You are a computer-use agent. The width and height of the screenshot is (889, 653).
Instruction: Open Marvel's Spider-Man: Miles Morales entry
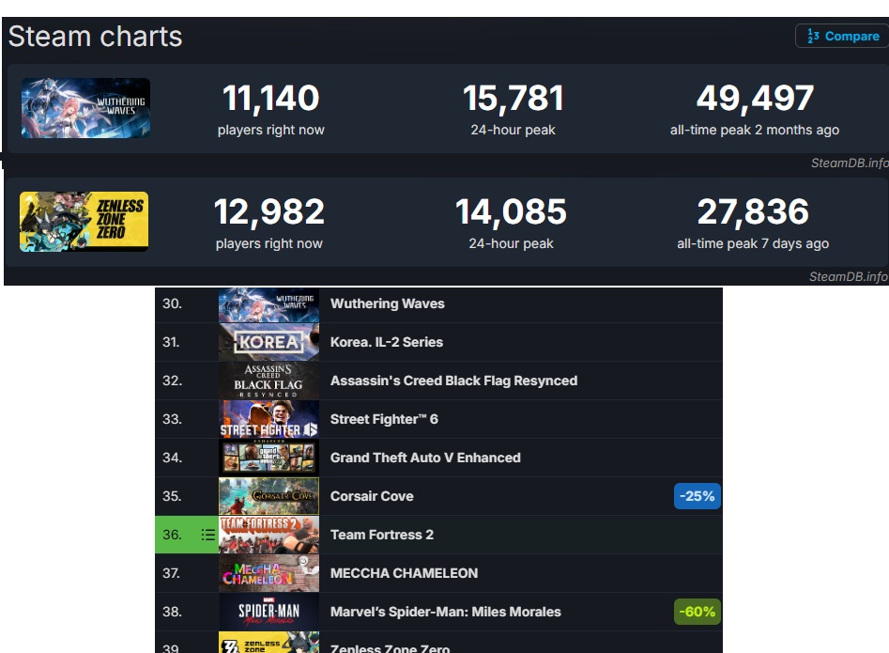(x=446, y=613)
